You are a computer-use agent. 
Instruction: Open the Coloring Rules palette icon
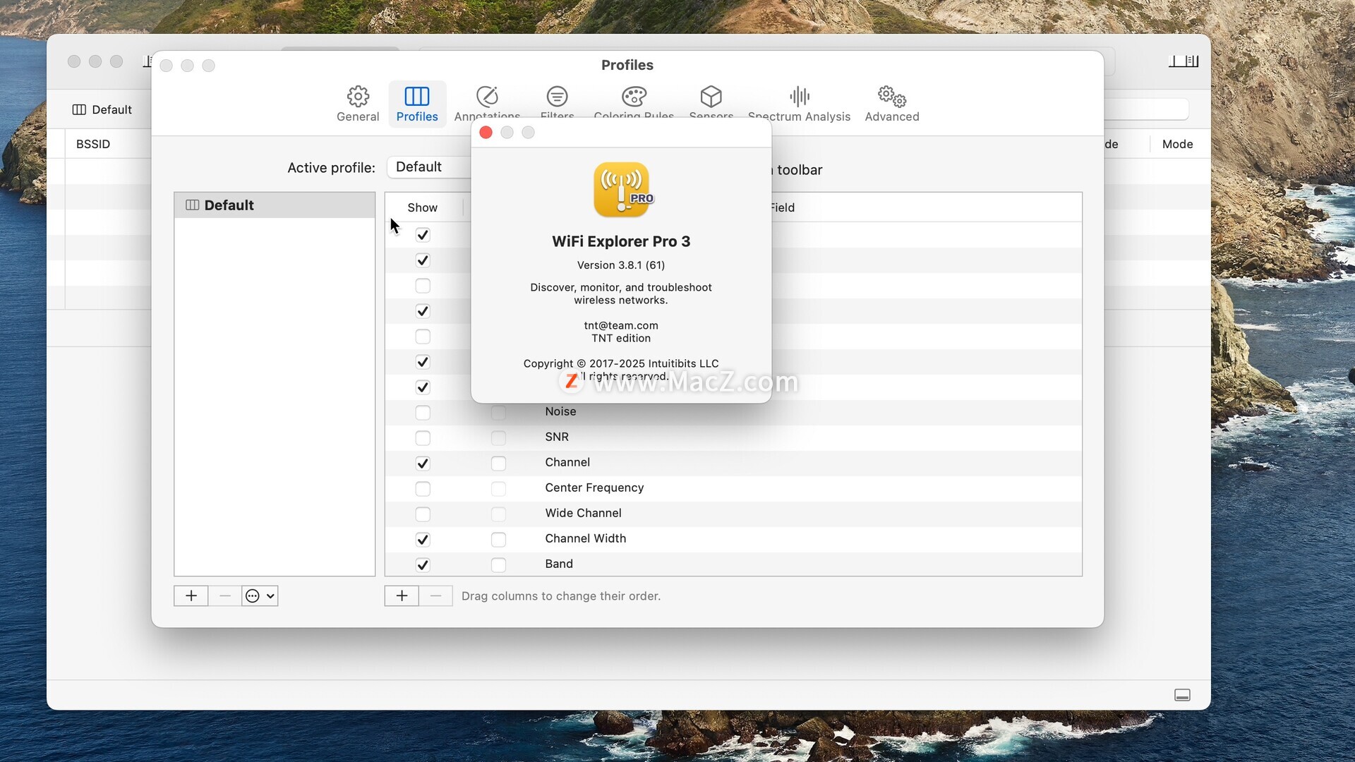[634, 97]
